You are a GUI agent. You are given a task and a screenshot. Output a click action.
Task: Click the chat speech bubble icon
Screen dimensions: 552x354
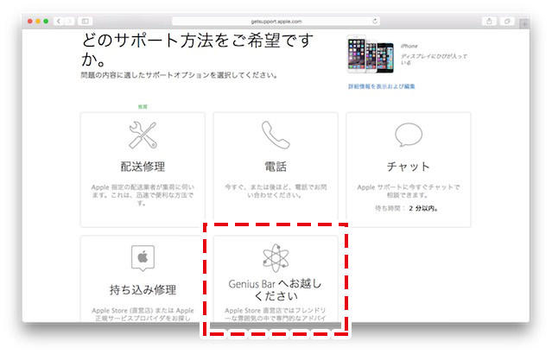pos(409,135)
